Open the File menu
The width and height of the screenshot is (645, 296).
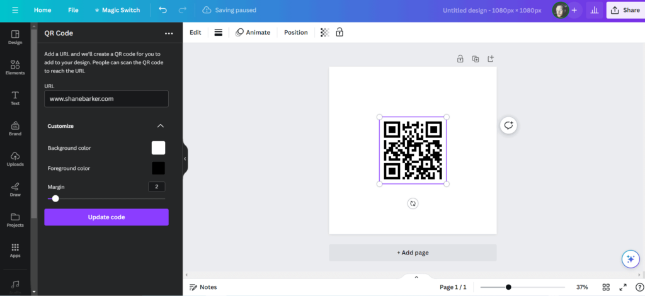click(73, 10)
